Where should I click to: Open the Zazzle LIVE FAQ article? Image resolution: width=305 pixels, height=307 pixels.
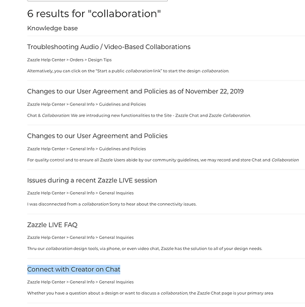coord(52,225)
